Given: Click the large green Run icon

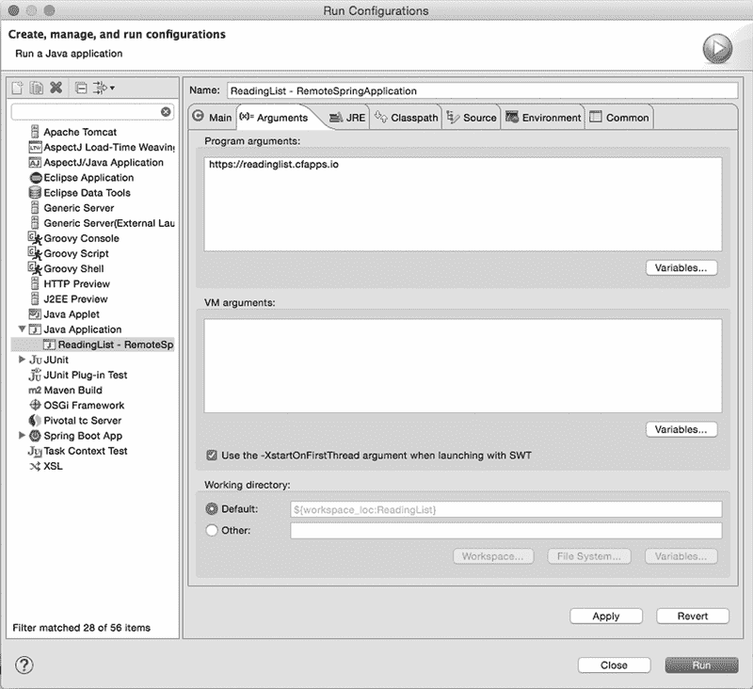Looking at the screenshot, I should pos(716,48).
